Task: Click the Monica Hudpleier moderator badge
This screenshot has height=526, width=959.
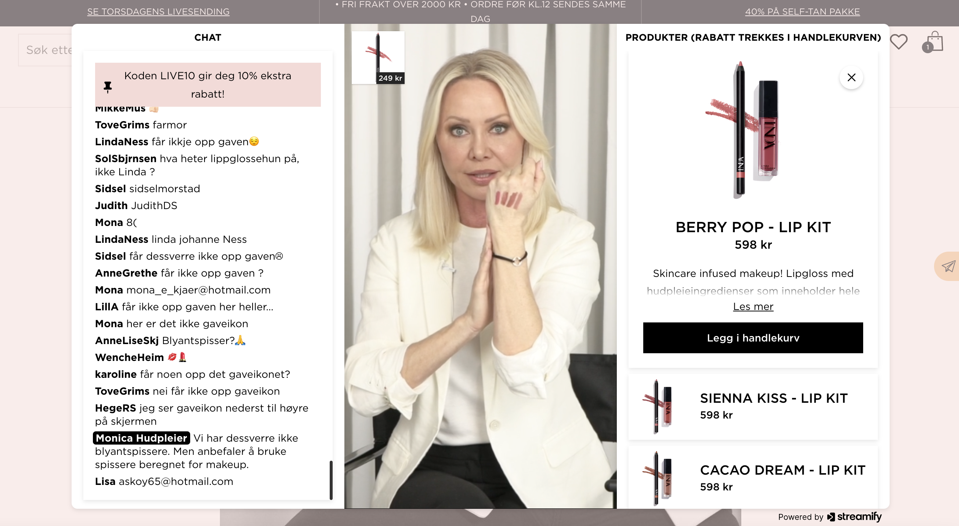Action: (141, 438)
